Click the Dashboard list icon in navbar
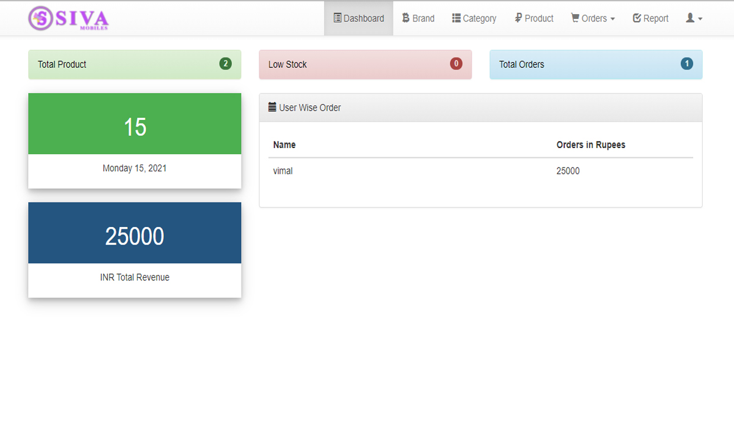 (337, 18)
